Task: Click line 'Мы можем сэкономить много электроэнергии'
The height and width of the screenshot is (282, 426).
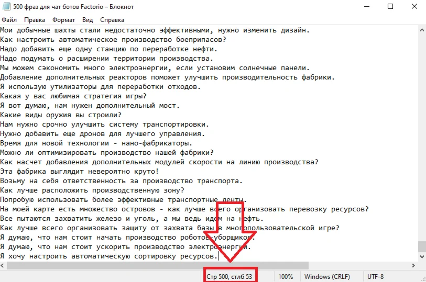Action: coord(155,68)
